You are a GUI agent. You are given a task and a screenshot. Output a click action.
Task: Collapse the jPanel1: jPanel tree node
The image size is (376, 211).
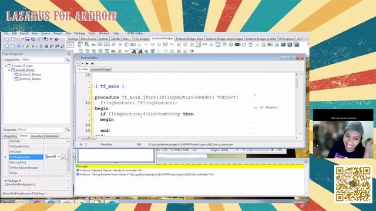click(9, 70)
